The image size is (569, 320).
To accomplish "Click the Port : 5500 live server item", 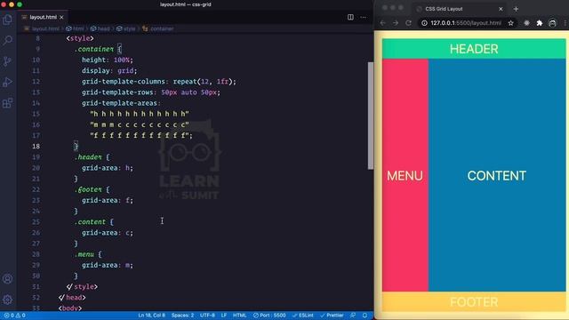I will coord(269,316).
